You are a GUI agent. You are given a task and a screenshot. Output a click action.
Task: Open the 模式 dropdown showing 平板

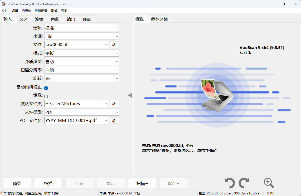[82, 53]
